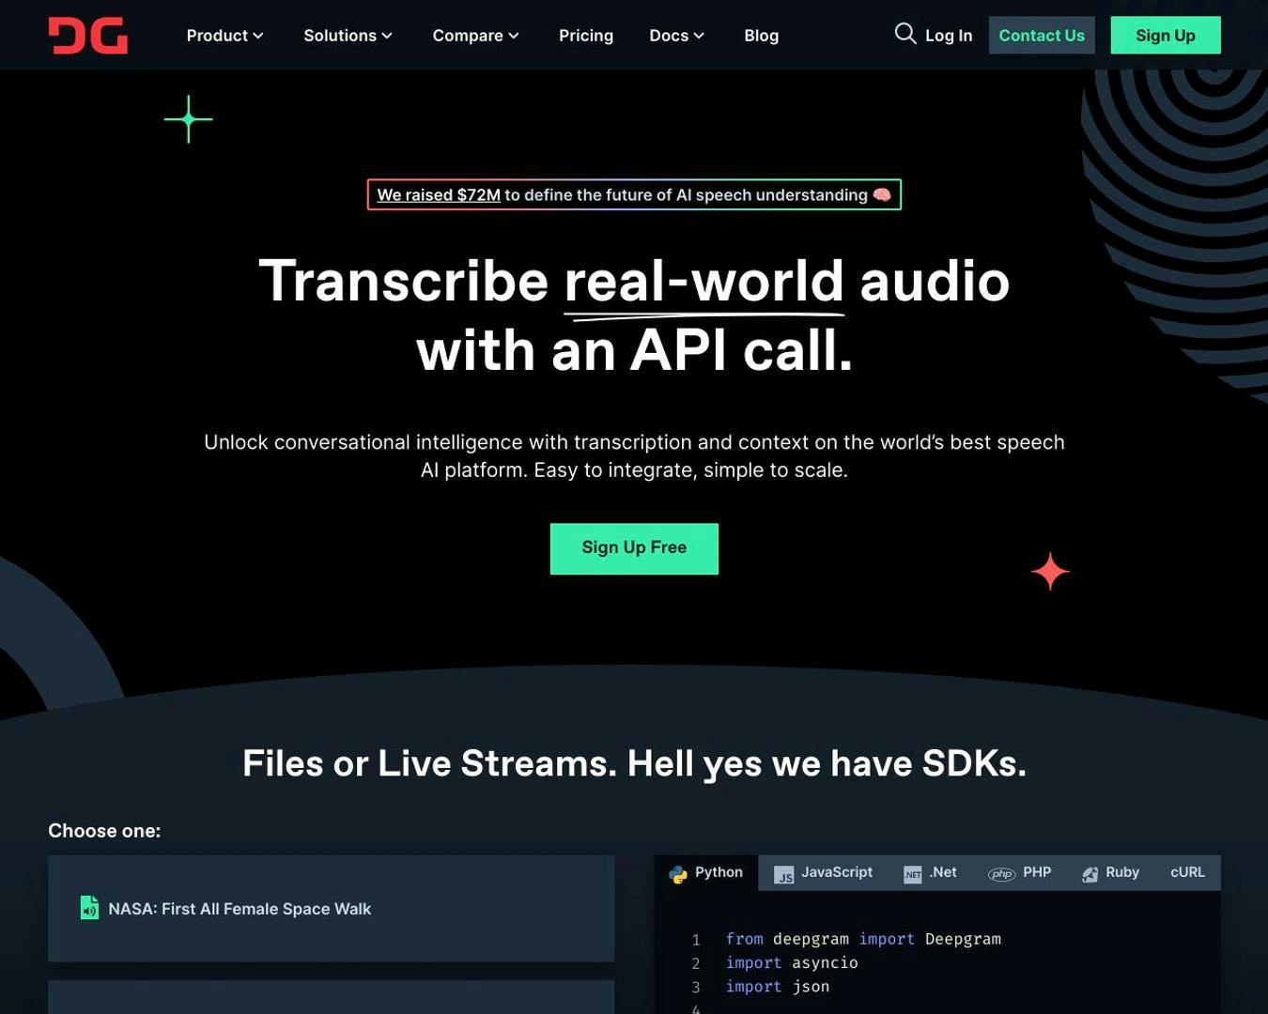Click the 'import asyncio' code line
1268x1014 pixels.
pyautogui.click(x=792, y=962)
